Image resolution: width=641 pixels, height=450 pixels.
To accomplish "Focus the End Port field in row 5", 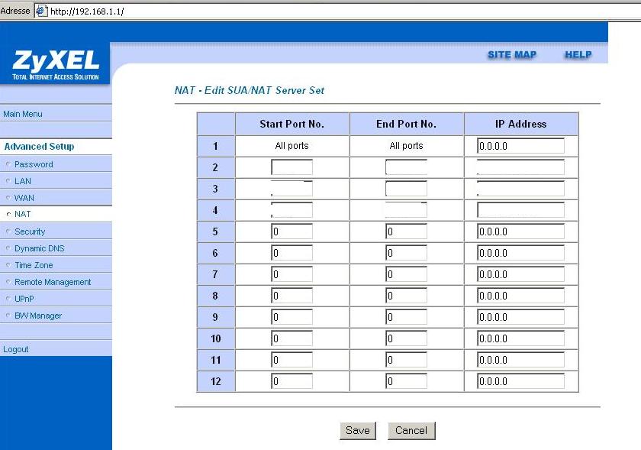I will click(406, 231).
